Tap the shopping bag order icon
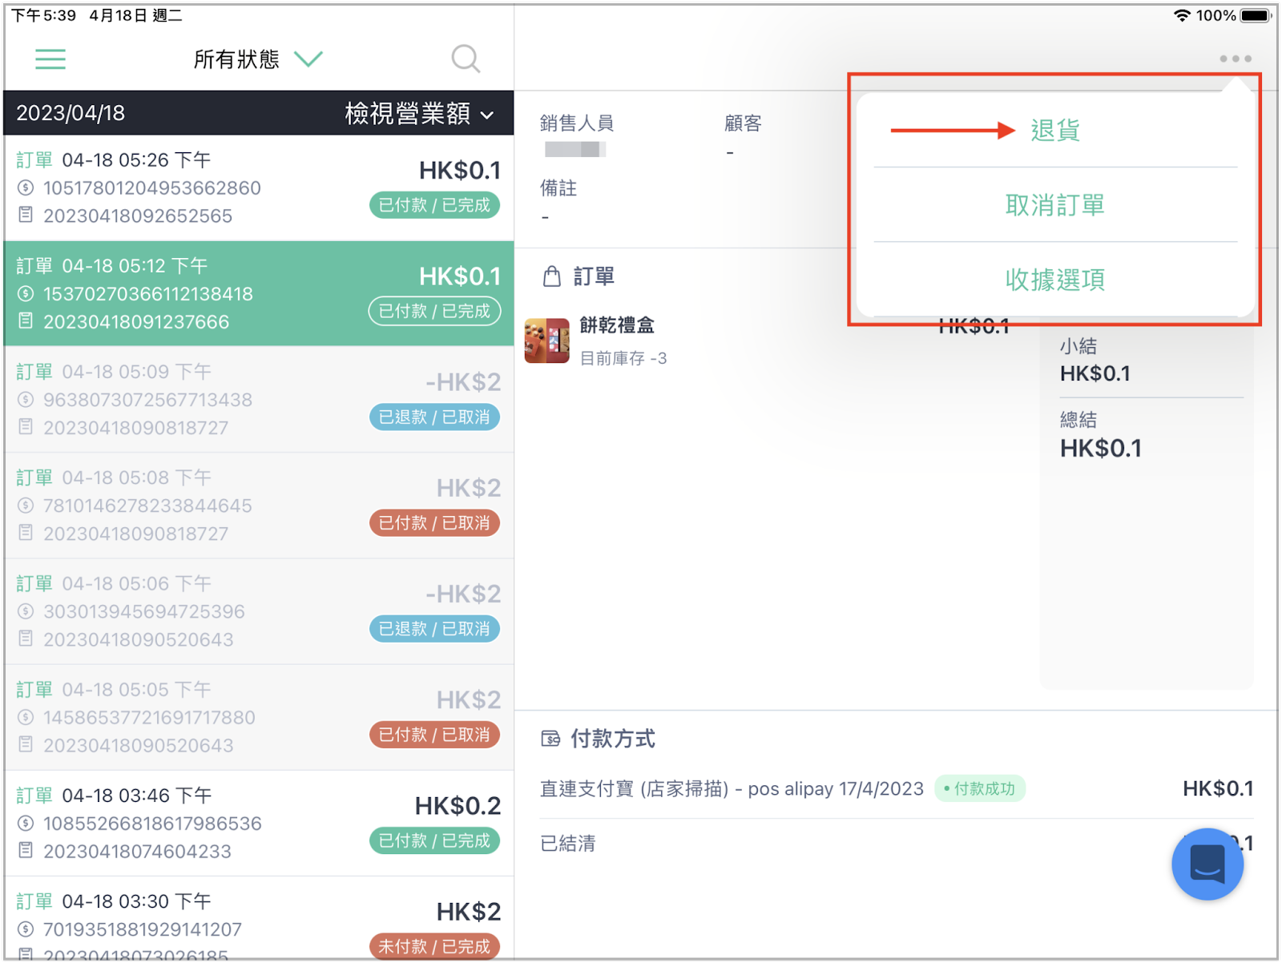 (552, 276)
